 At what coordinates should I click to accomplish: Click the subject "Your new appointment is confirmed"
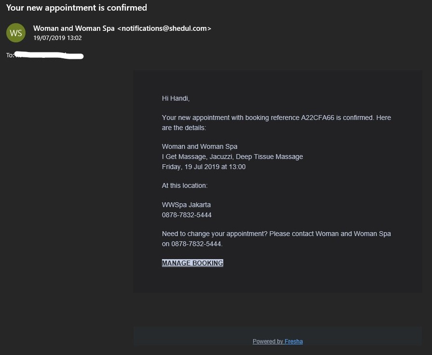[x=77, y=8]
